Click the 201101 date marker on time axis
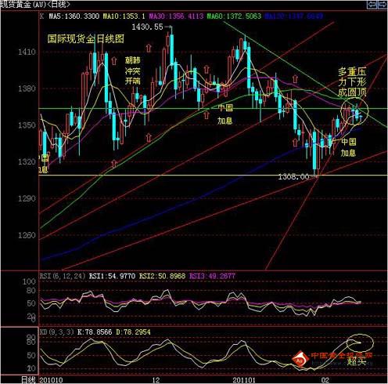388x384 pixels. (x=244, y=380)
